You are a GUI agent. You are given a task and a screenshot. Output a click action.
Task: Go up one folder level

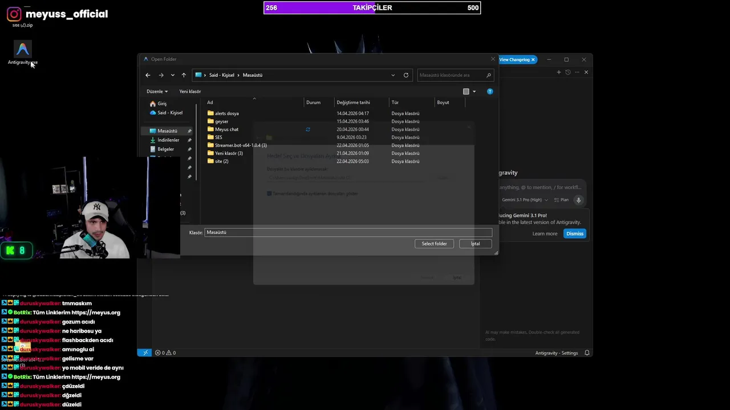pos(184,75)
